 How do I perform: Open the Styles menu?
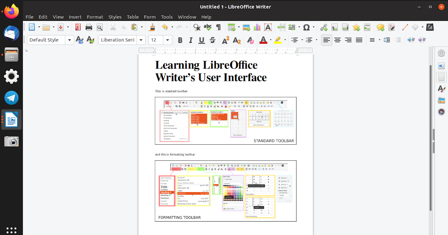click(x=115, y=17)
